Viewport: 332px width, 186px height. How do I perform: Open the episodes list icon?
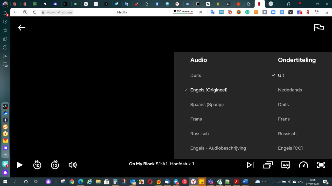click(268, 165)
